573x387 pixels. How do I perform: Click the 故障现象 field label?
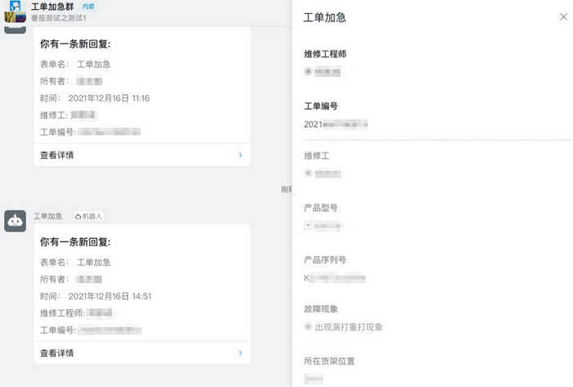click(x=321, y=309)
